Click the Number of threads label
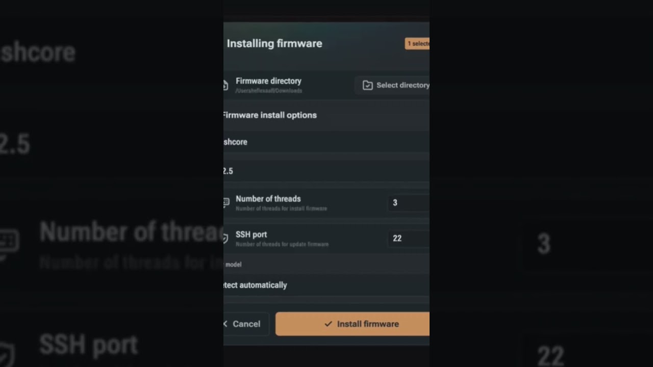The image size is (653, 367). 268,199
